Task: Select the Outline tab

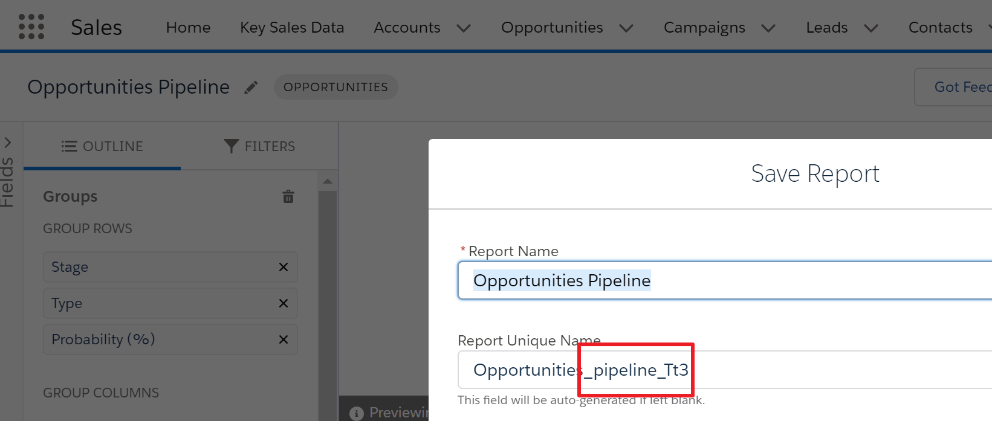Action: point(102,146)
